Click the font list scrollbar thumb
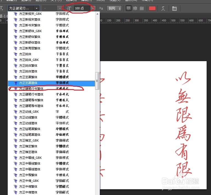The width and height of the screenshot is (211, 195). 97,81
